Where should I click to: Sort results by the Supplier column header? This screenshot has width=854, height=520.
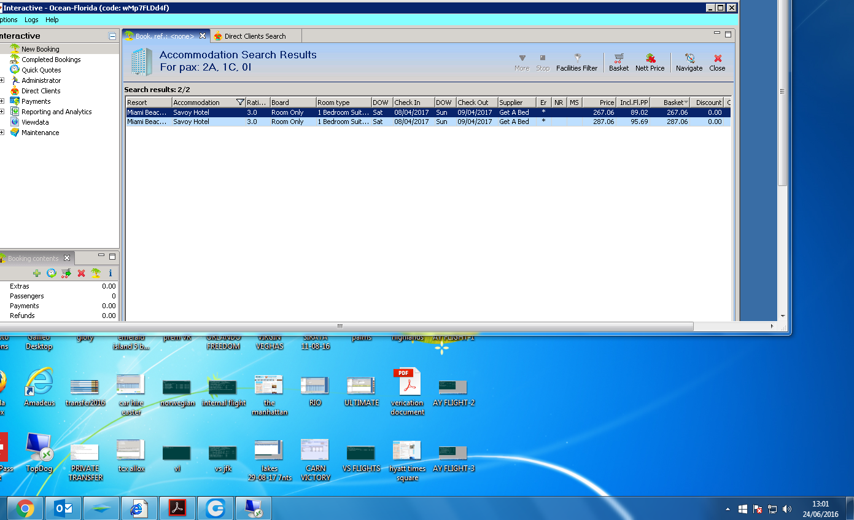pyautogui.click(x=517, y=103)
